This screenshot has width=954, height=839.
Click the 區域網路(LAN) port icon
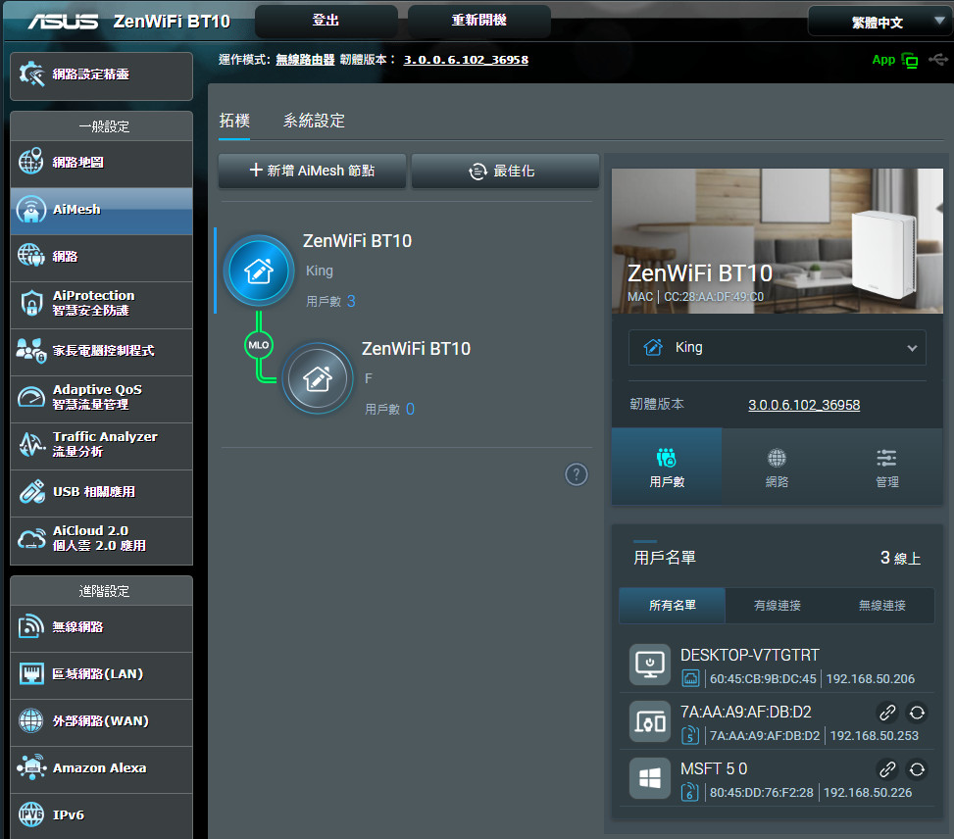tap(31, 674)
